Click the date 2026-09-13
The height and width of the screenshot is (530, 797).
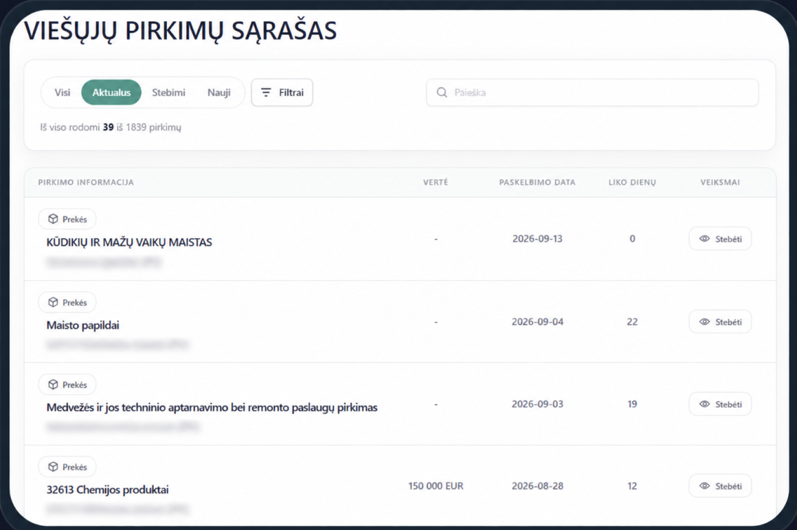pyautogui.click(x=537, y=239)
